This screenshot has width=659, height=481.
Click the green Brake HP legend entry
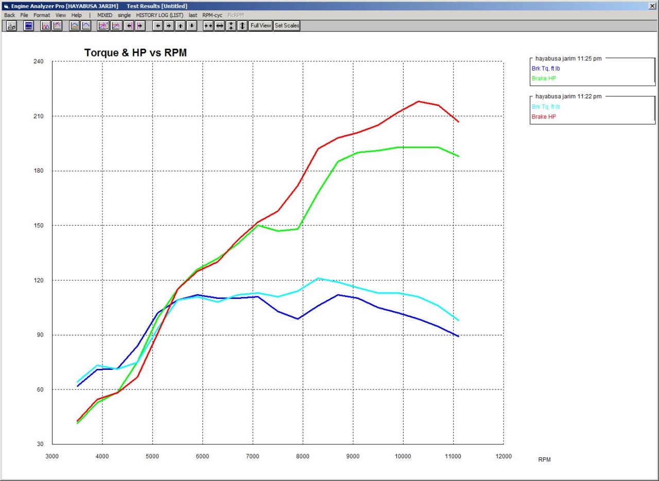point(544,78)
